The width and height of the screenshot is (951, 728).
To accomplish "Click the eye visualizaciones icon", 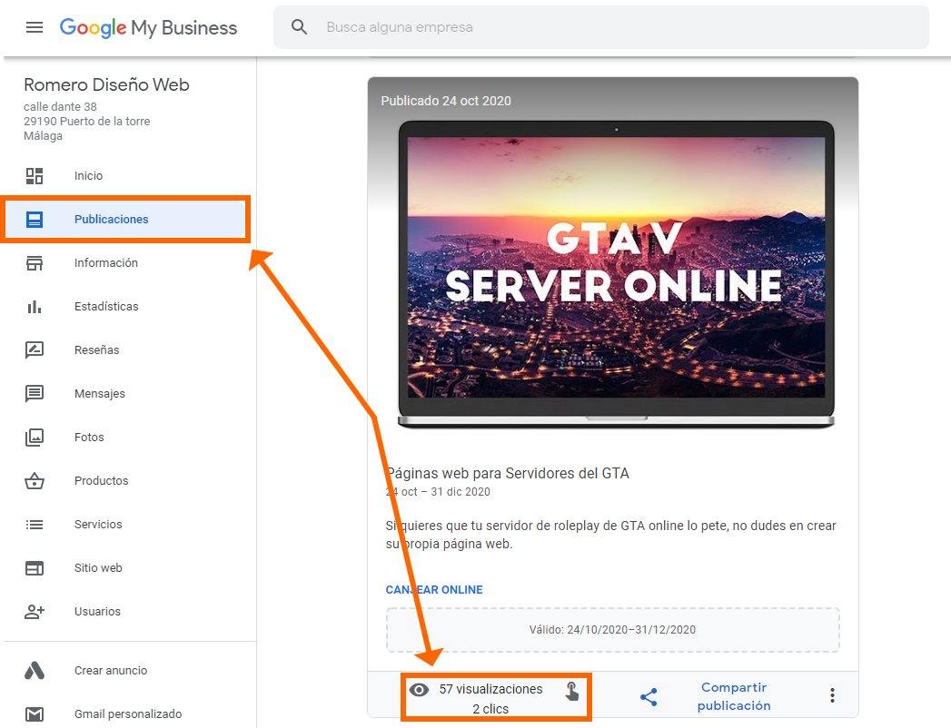I will (x=419, y=690).
